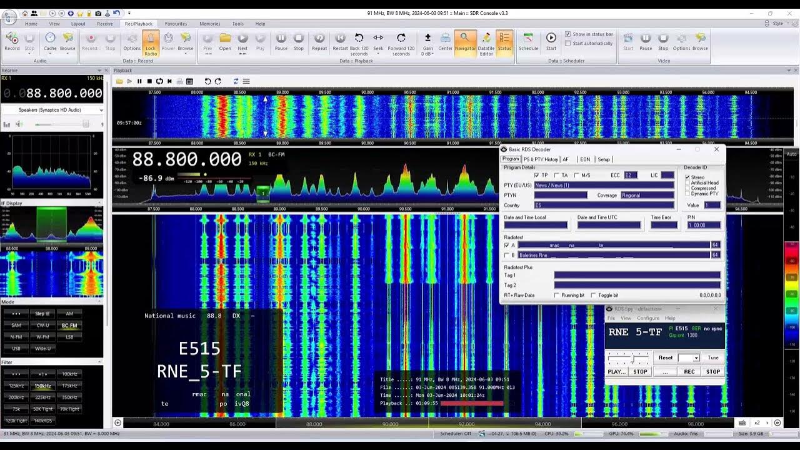The height and width of the screenshot is (450, 800).
Task: Switch to the PS & PTY History tab
Action: pos(541,159)
